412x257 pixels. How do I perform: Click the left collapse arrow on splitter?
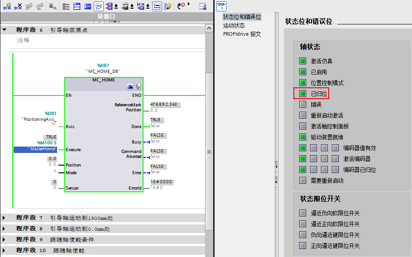(277, 167)
